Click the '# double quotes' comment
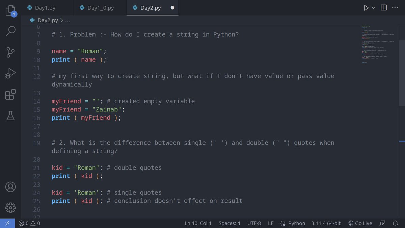Image resolution: width=405 pixels, height=228 pixels. pos(134,168)
